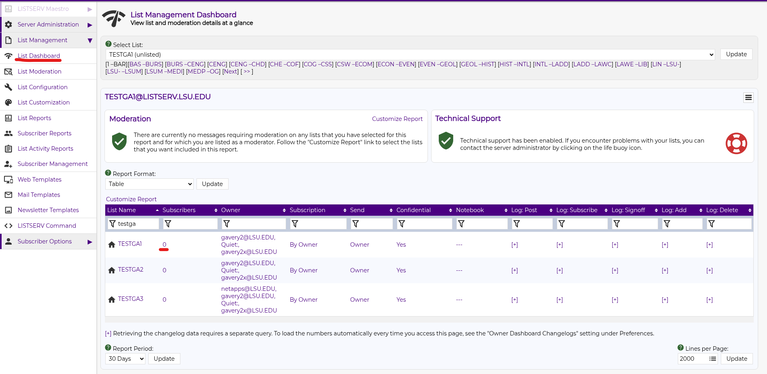The height and width of the screenshot is (374, 767).
Task: Expand the Subscriber Options arrow
Action: point(90,241)
